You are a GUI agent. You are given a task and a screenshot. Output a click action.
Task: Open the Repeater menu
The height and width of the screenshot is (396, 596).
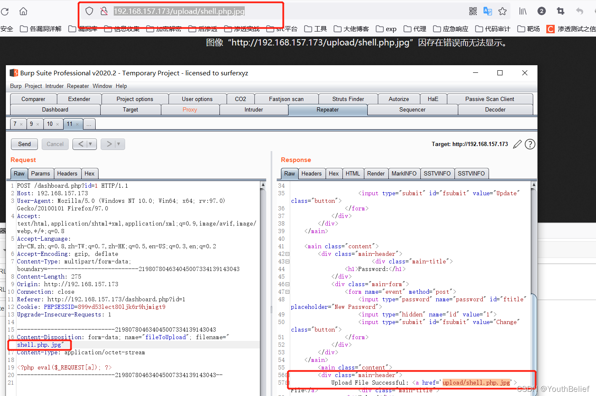[78, 86]
